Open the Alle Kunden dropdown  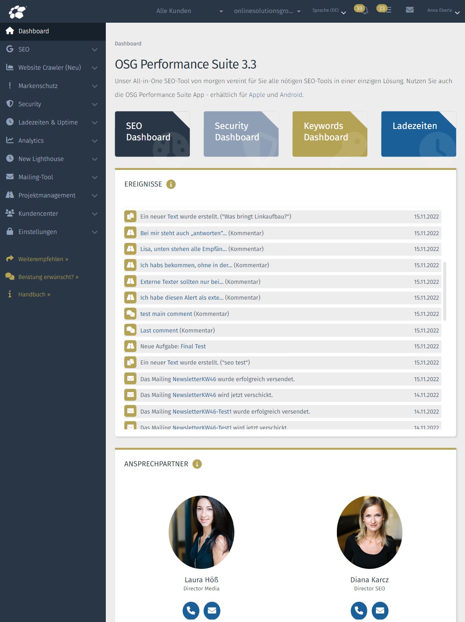point(190,11)
